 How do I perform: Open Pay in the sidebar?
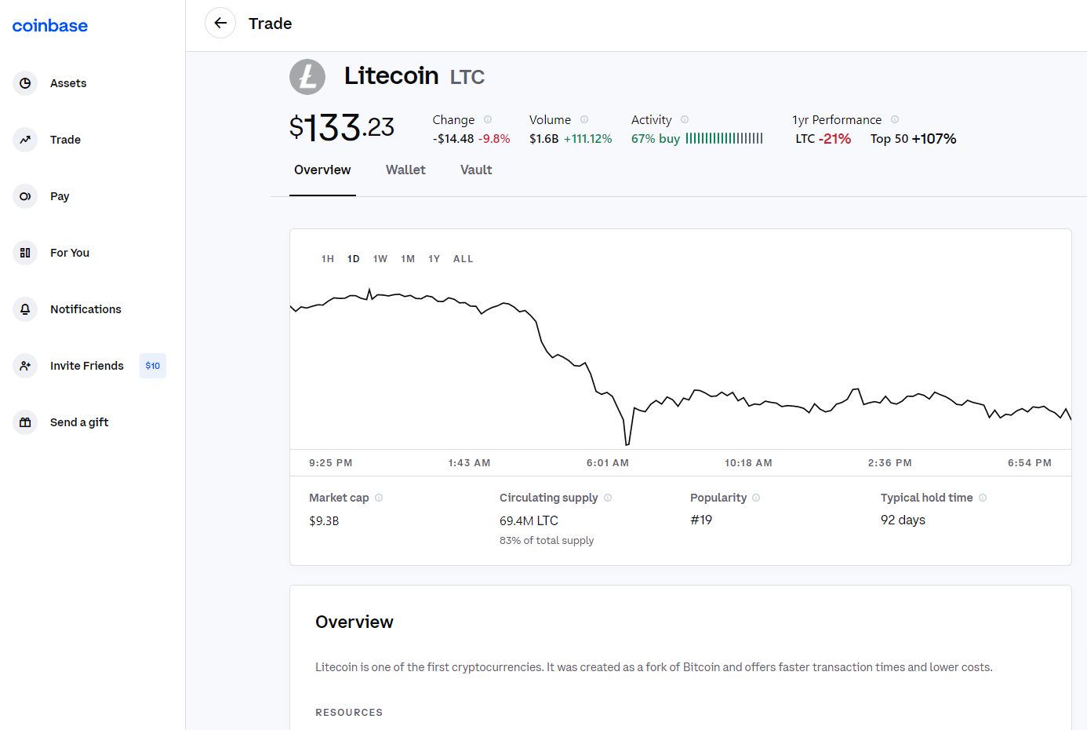pos(60,196)
